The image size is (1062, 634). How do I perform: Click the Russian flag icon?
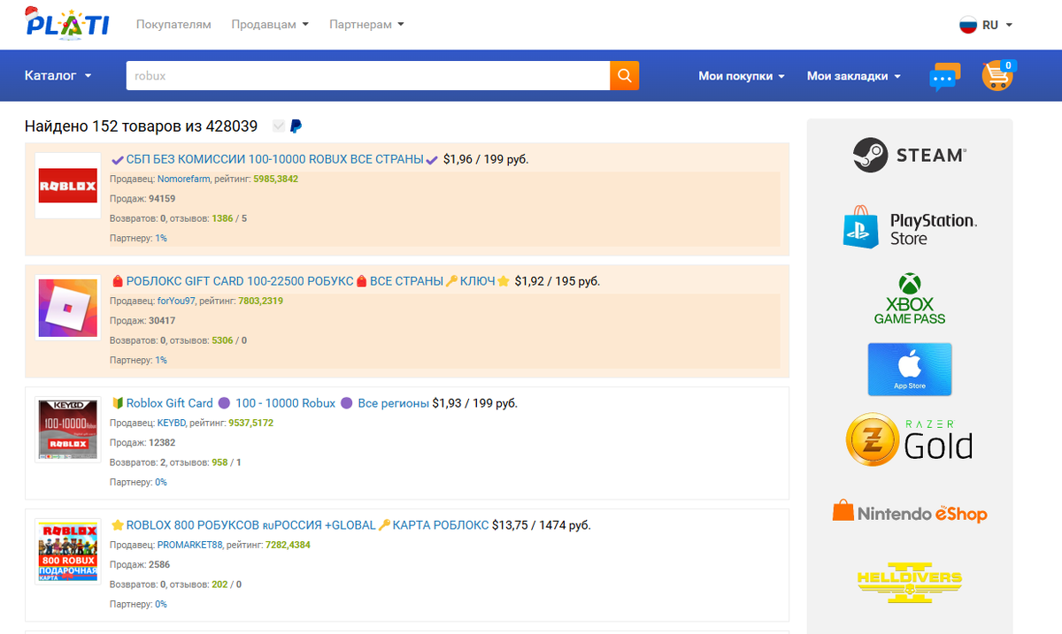pos(968,25)
